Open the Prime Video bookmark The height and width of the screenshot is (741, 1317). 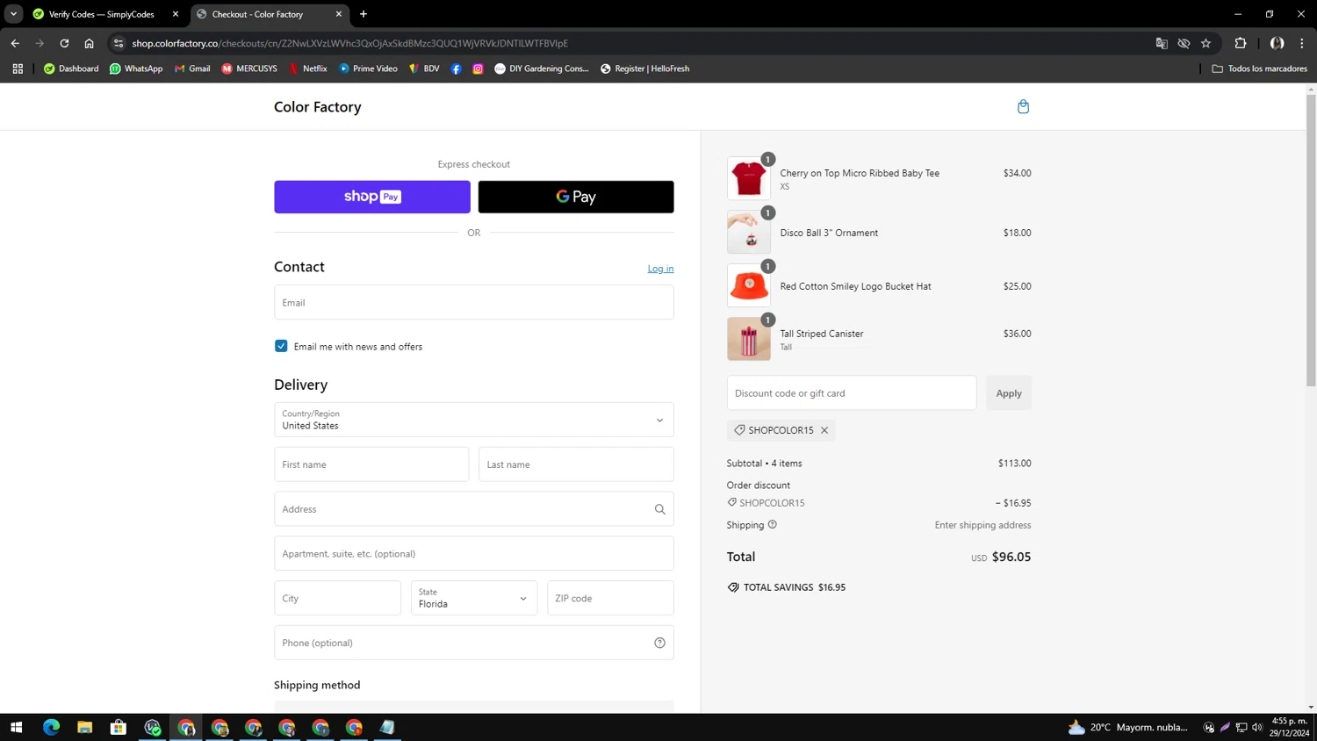pos(368,68)
